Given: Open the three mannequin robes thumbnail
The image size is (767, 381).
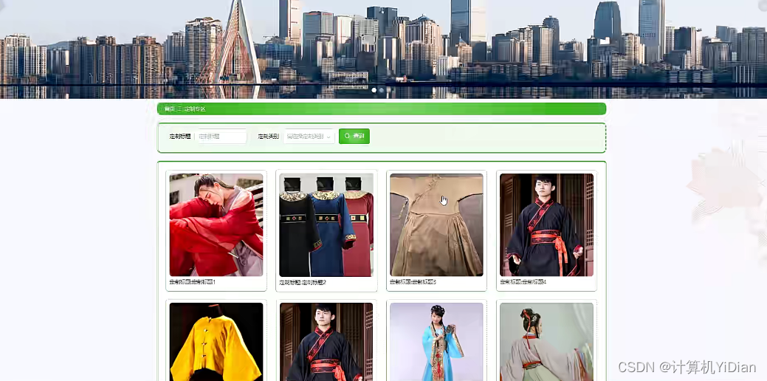Looking at the screenshot, I should 326,225.
